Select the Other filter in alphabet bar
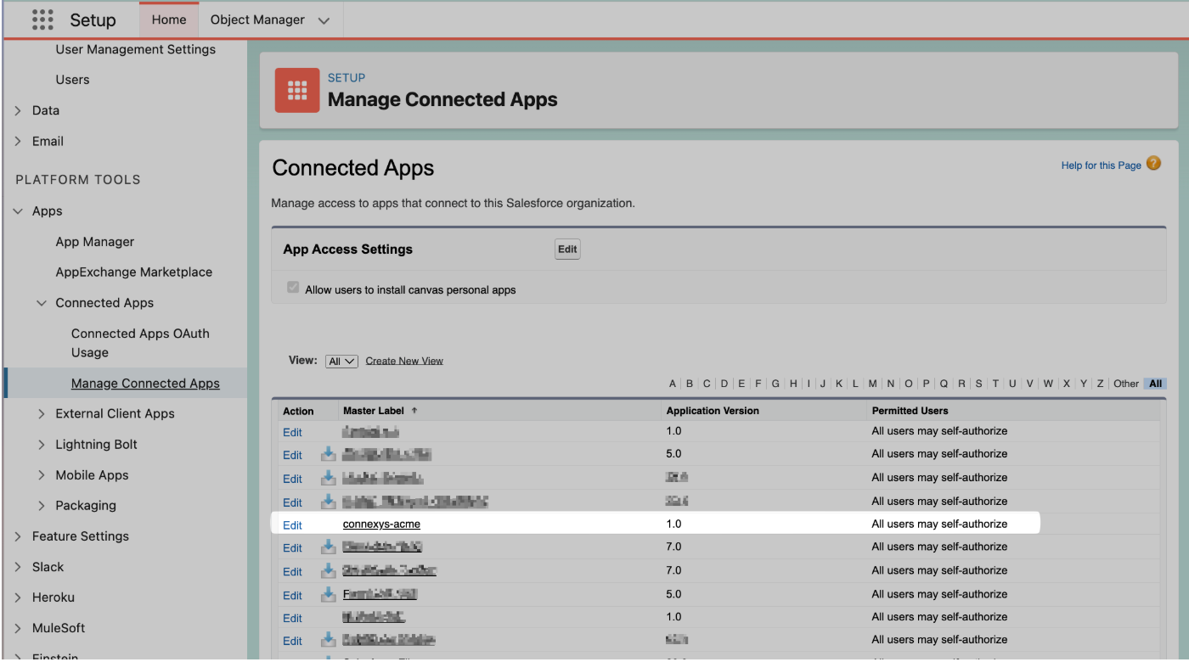 pos(1125,384)
